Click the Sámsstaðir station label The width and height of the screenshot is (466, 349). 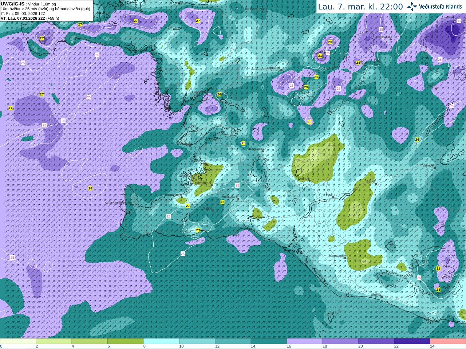click(336, 256)
